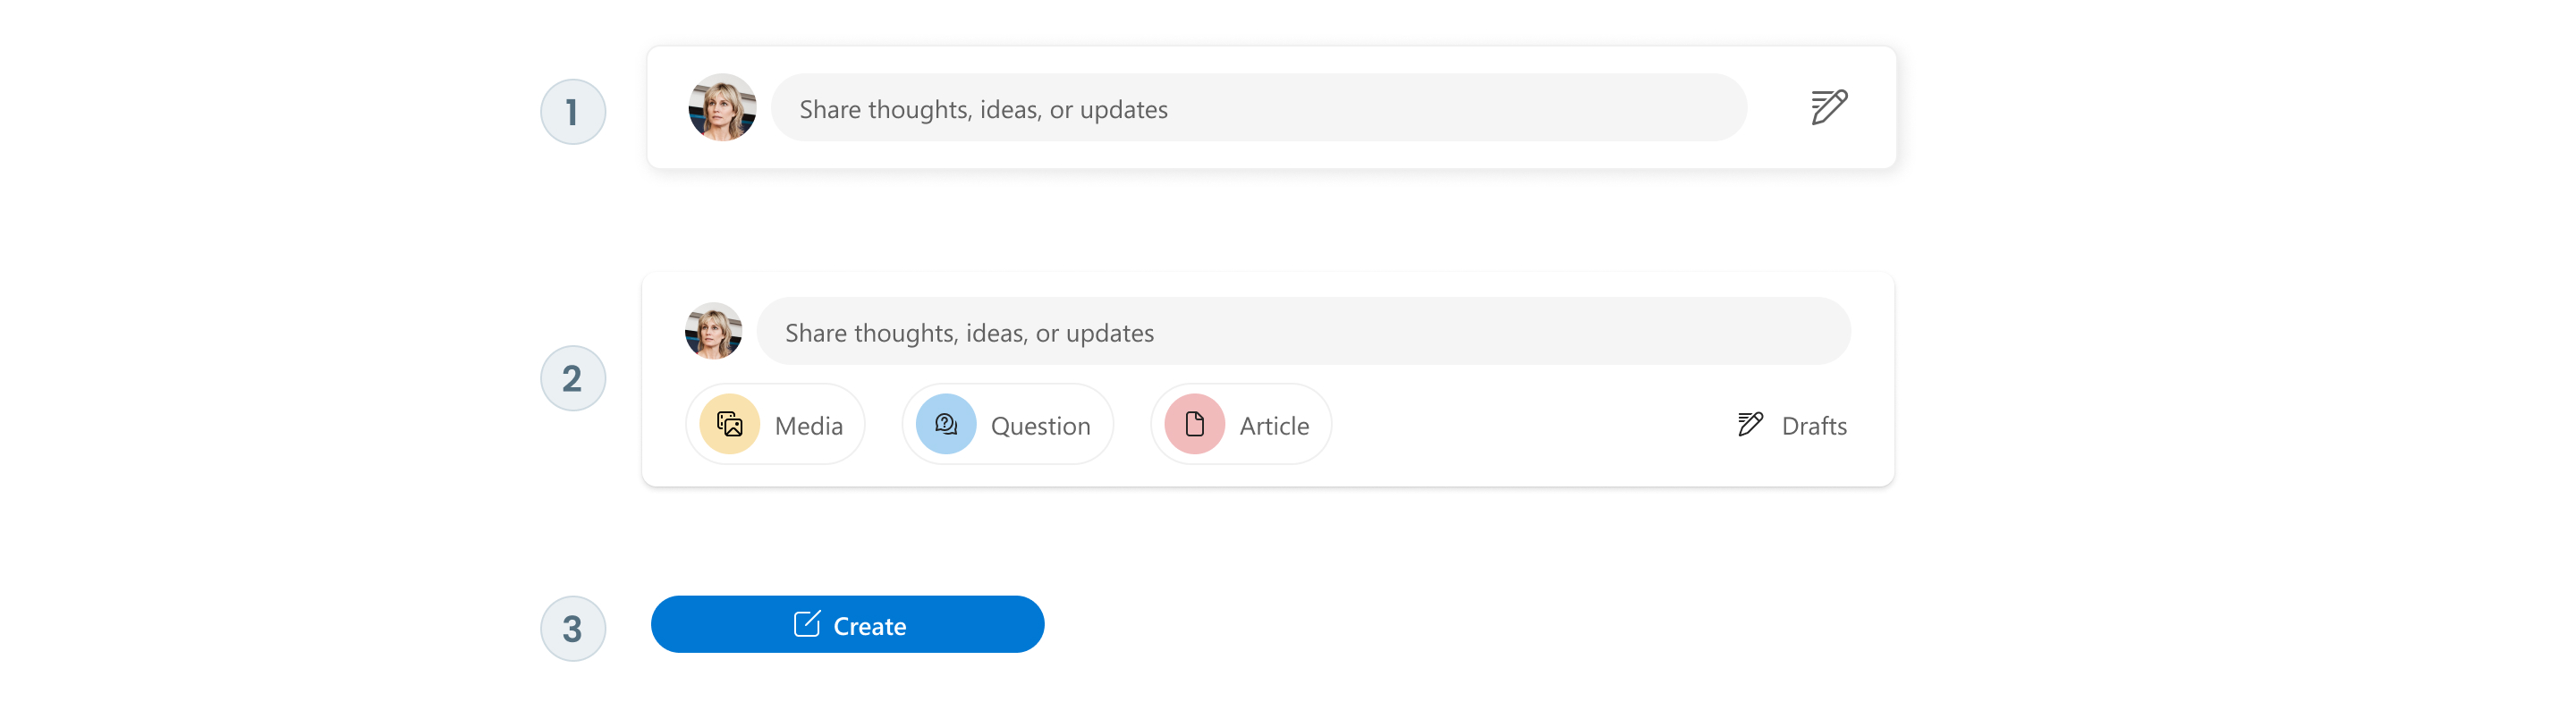Open drafts using pencil icon in first composer

coord(1828,107)
